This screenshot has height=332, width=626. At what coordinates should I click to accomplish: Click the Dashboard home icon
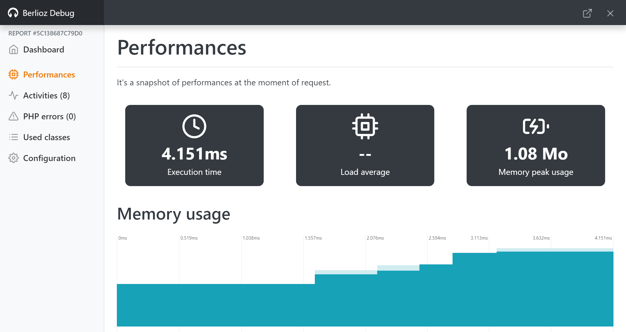pyautogui.click(x=13, y=50)
